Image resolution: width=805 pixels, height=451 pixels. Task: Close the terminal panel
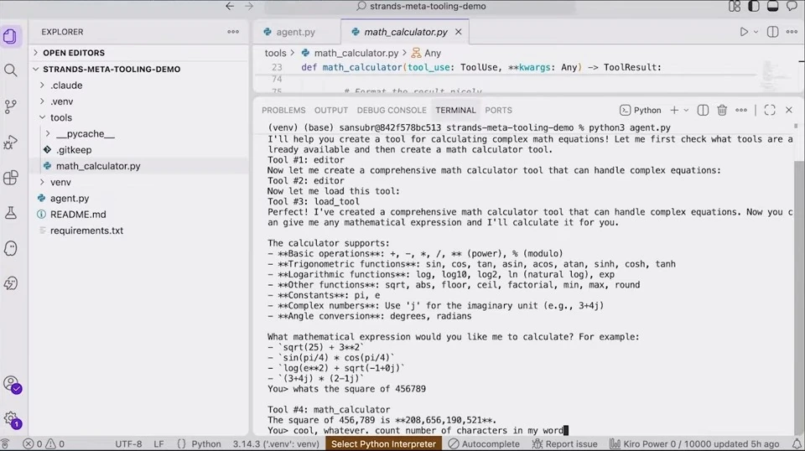[789, 111]
